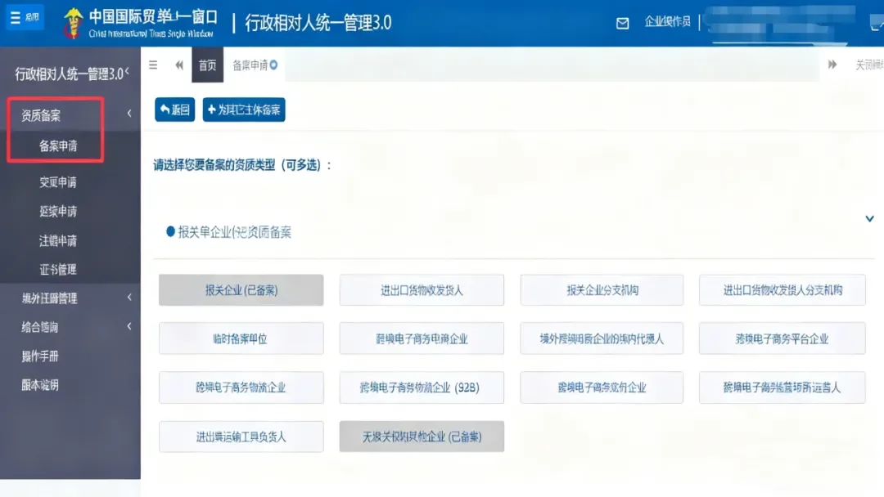This screenshot has height=497, width=884.
Task: Click the list icon at left of tab bar
Action: click(152, 65)
